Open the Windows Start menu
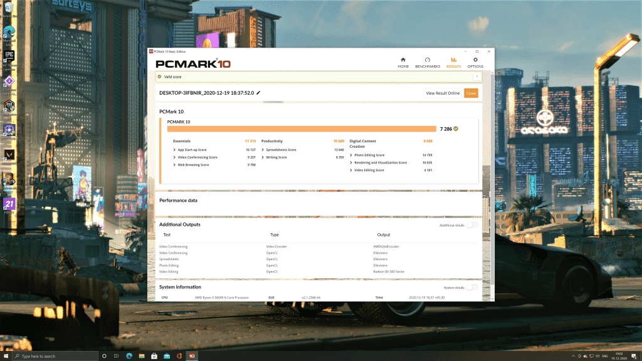 [6, 356]
